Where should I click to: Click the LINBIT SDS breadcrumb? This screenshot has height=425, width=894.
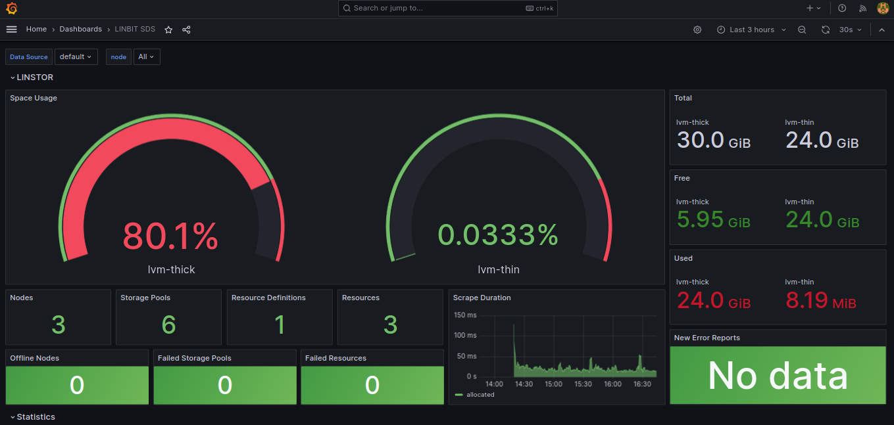point(135,30)
